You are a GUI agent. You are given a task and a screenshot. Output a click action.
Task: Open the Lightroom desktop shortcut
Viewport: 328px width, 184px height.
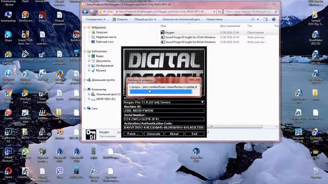click(8, 135)
